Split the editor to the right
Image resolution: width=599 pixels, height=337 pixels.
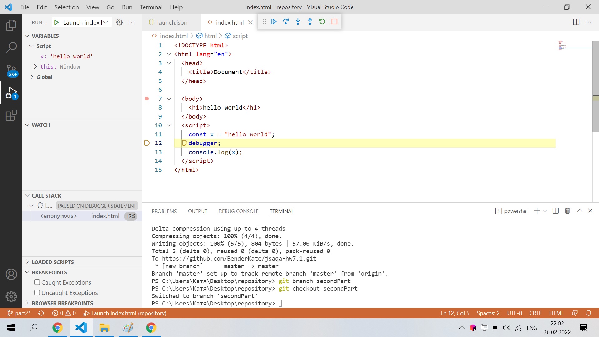point(576,22)
